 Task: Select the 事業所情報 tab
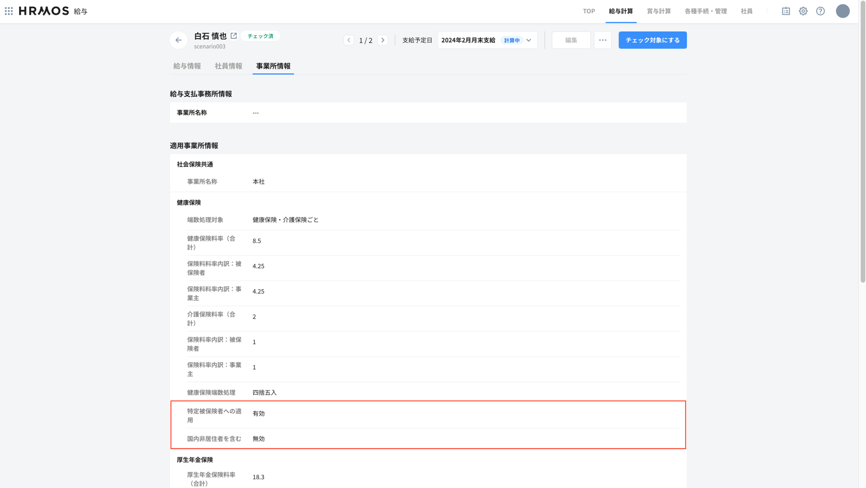273,66
